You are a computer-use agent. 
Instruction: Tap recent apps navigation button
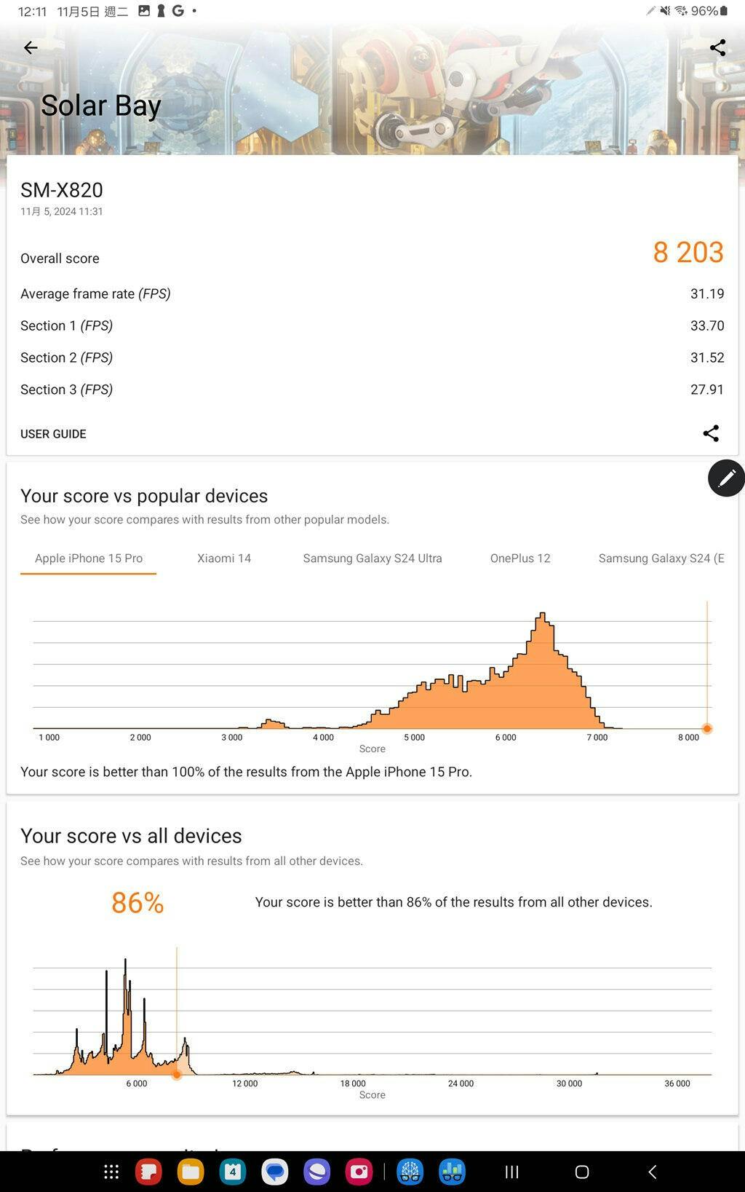[512, 1172]
